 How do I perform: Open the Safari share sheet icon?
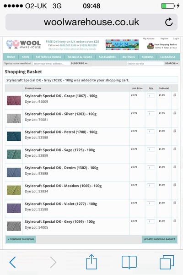(91, 262)
